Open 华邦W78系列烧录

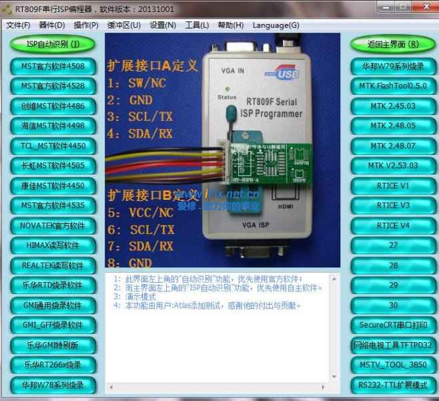click(x=53, y=386)
